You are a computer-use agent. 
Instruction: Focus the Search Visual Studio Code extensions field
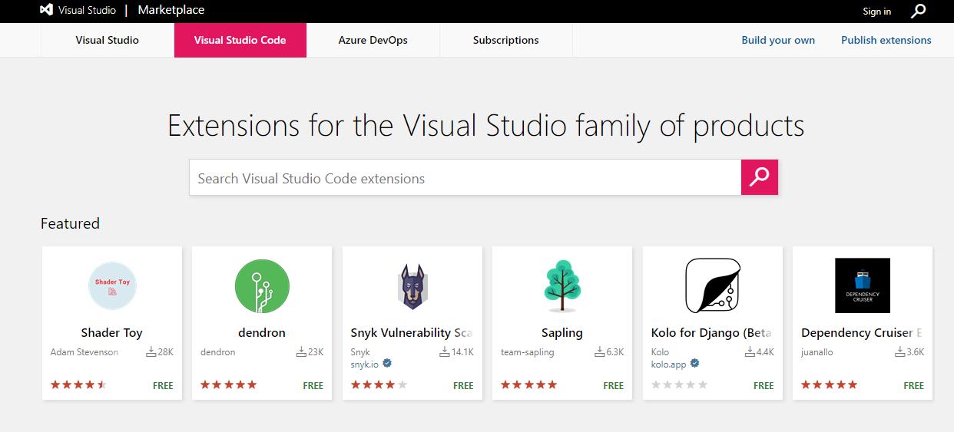point(465,178)
